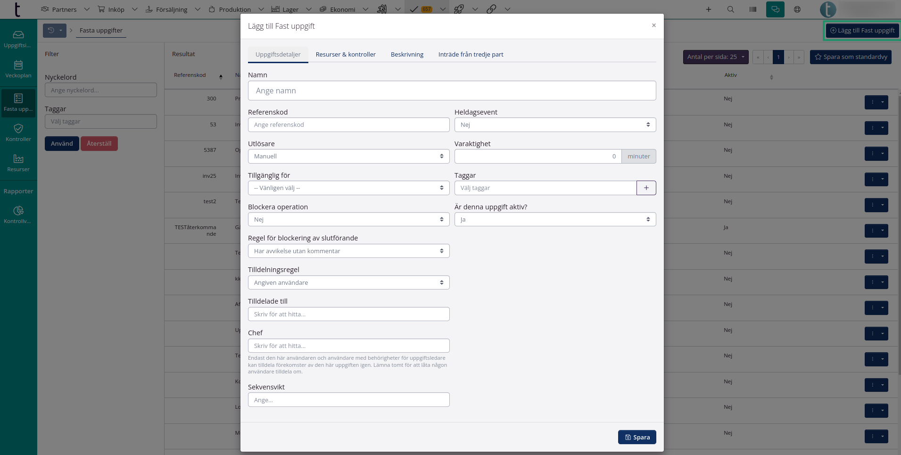
Task: Click the plus button beside Taggar field
Action: (646, 188)
